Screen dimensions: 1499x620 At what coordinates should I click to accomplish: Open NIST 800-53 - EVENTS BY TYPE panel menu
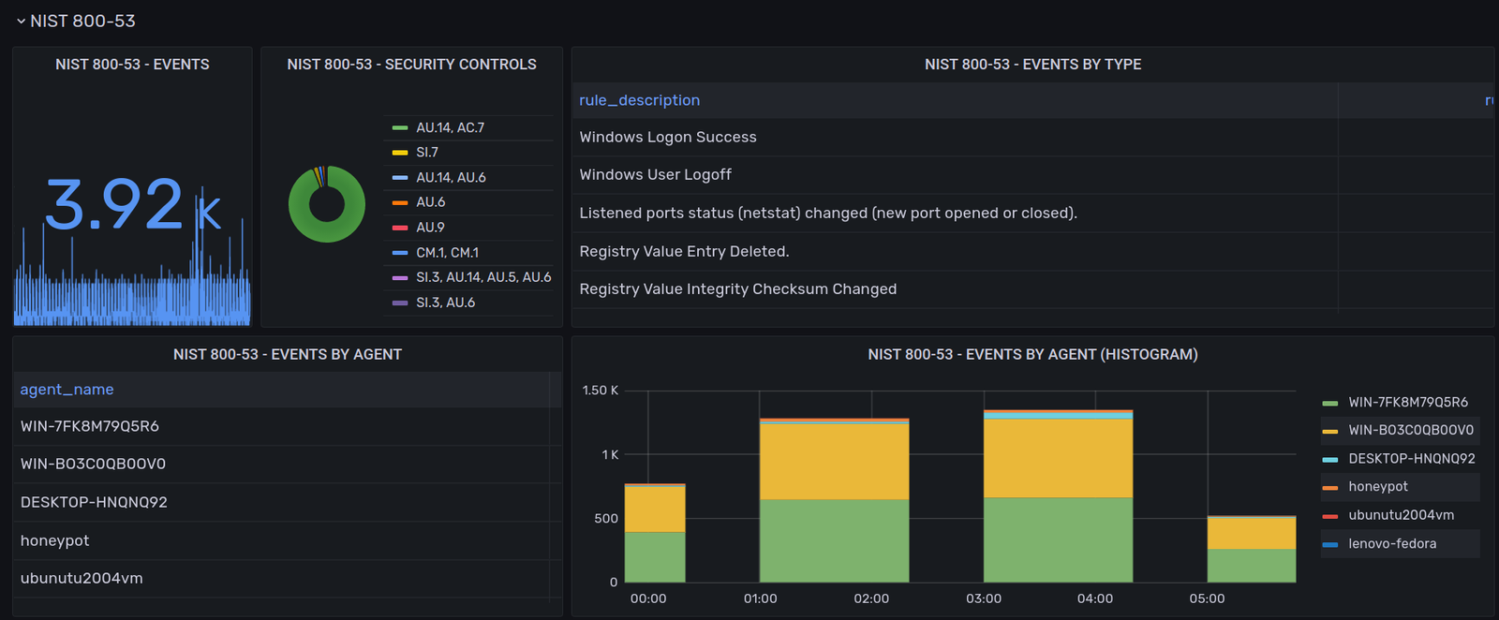1032,65
